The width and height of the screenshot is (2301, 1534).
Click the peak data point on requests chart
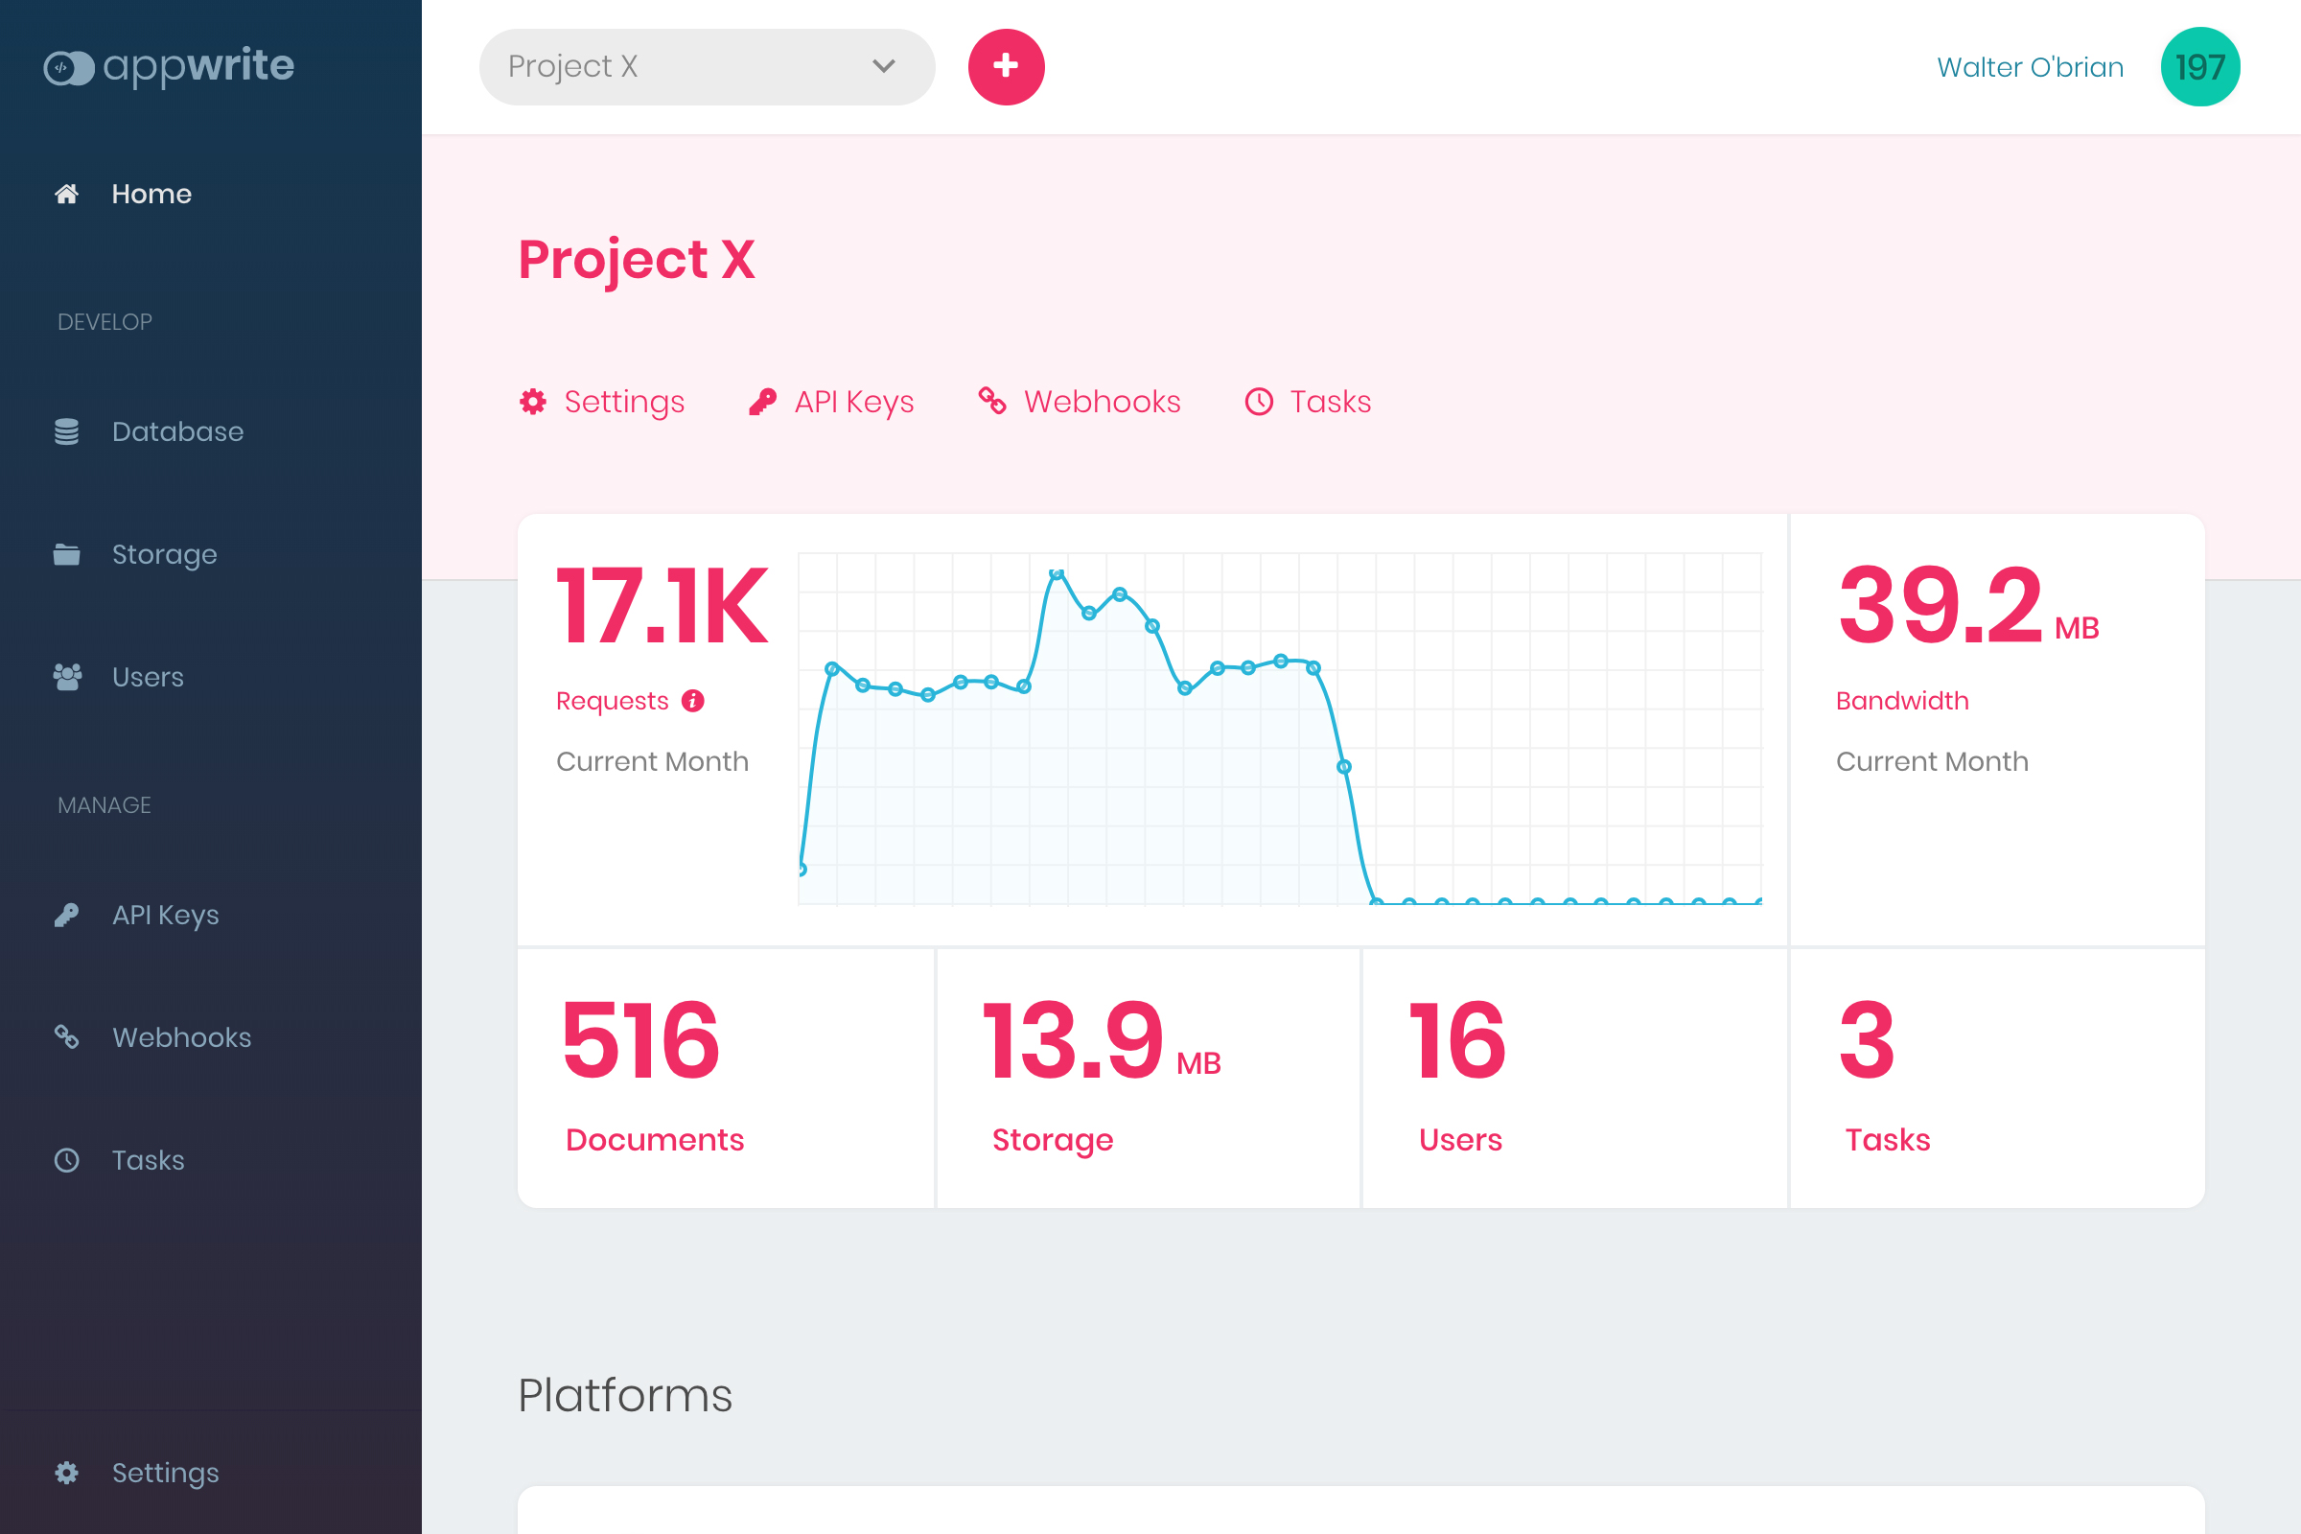[x=1056, y=573]
